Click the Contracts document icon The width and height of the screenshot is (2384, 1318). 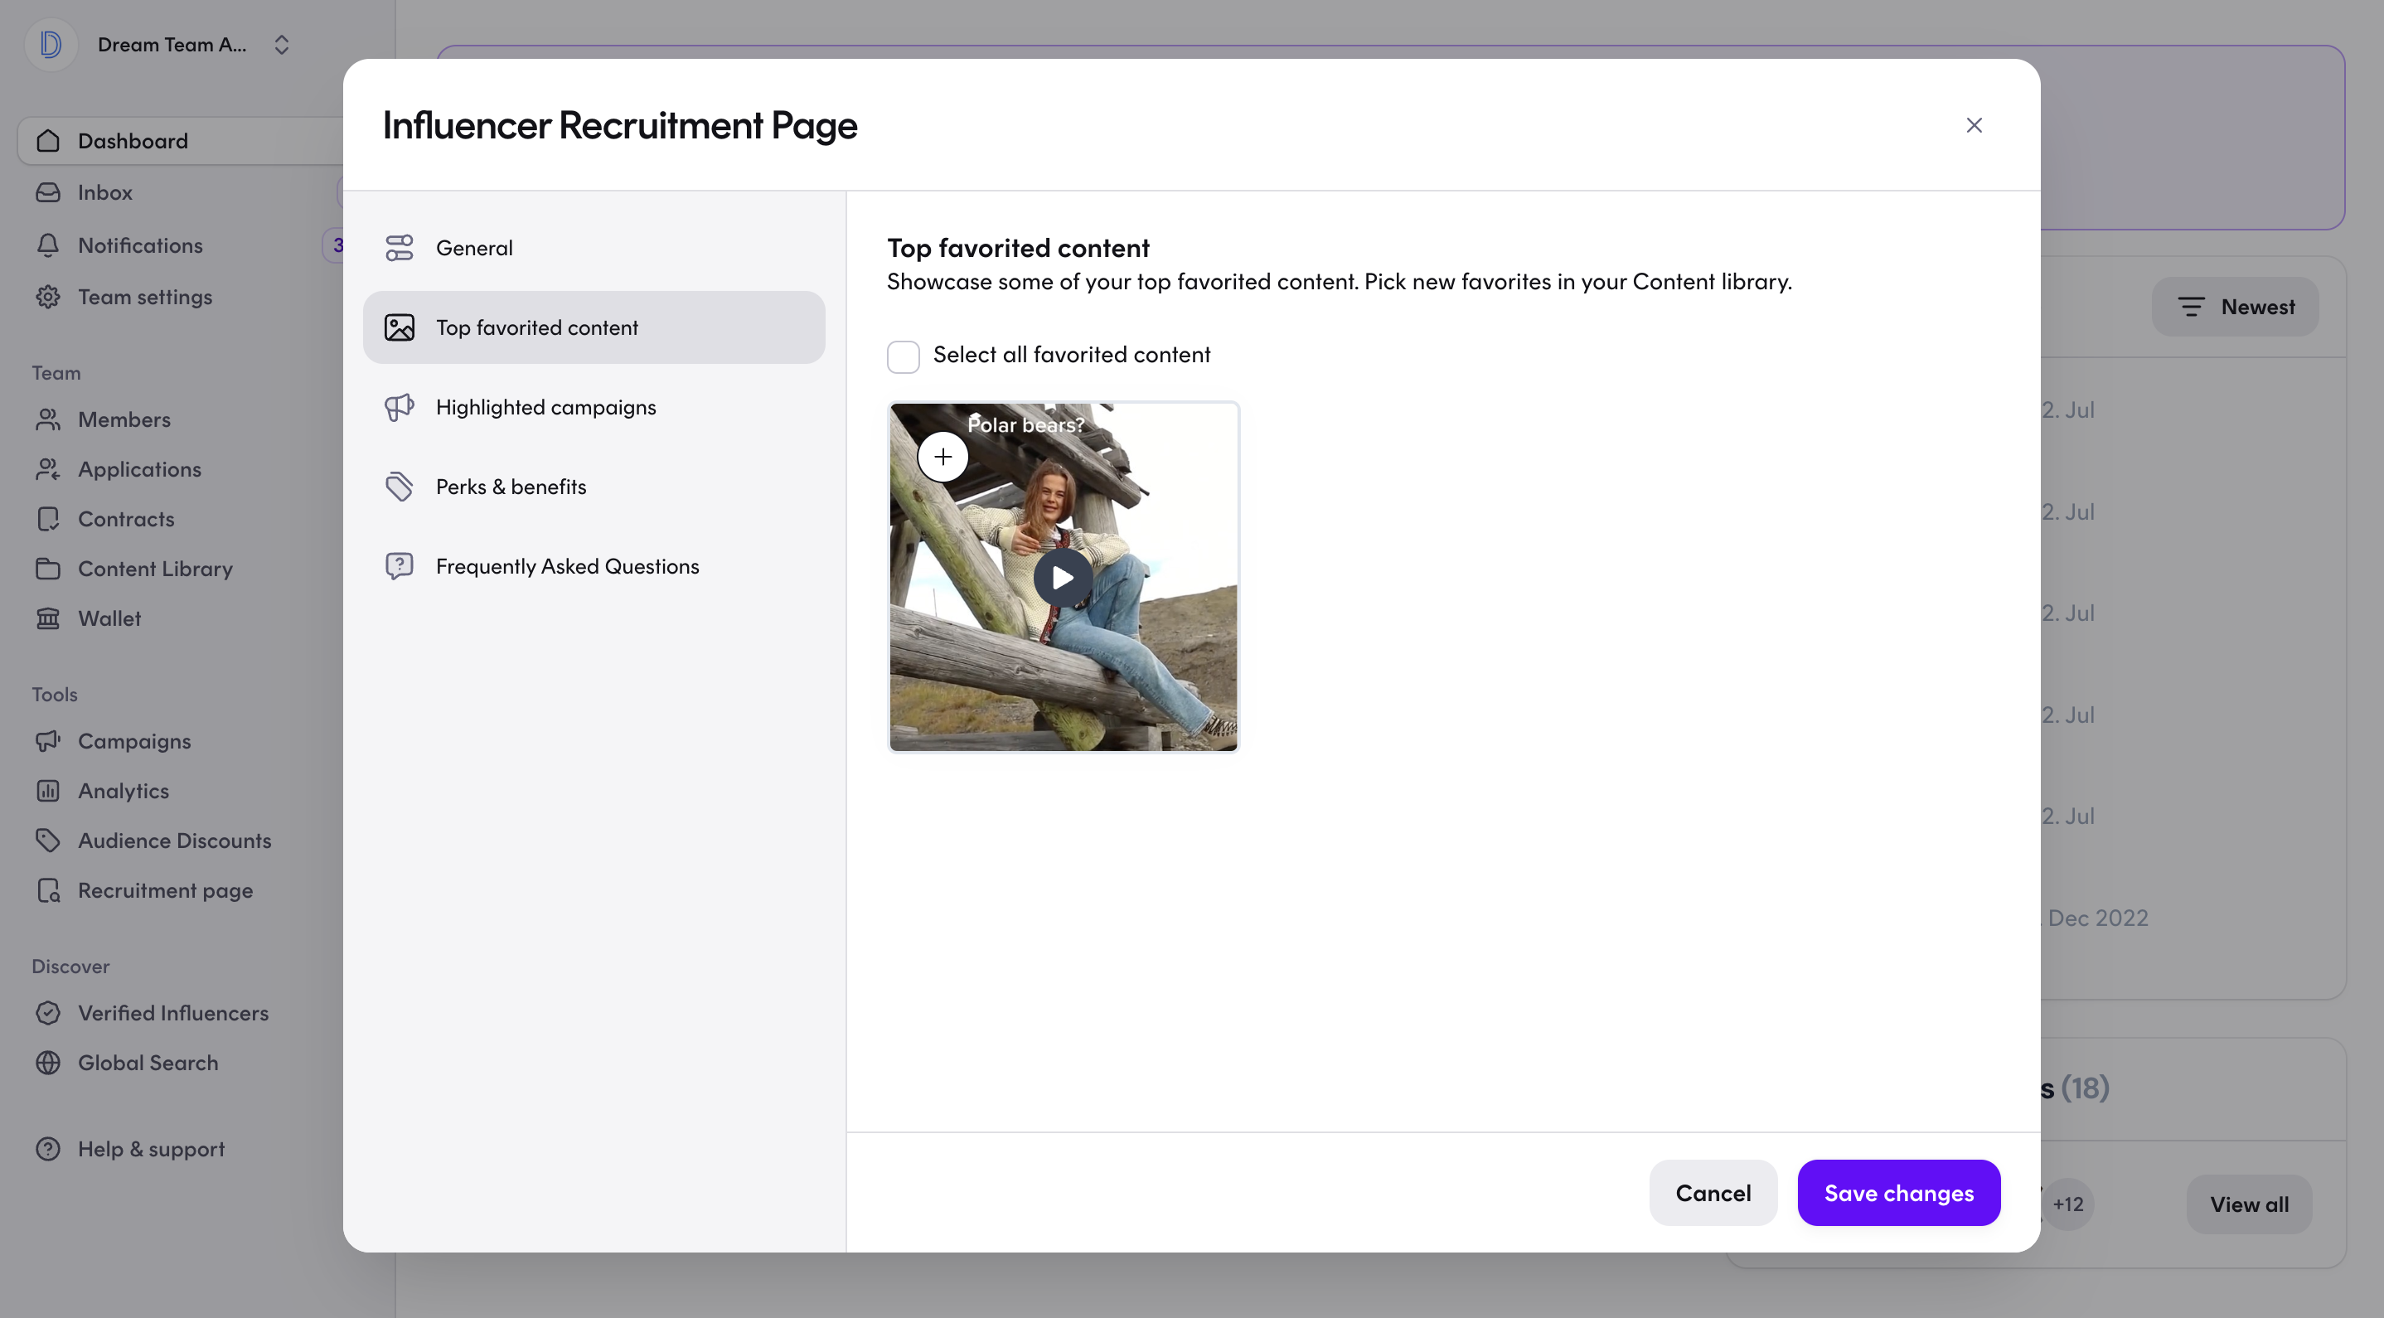[x=48, y=519]
